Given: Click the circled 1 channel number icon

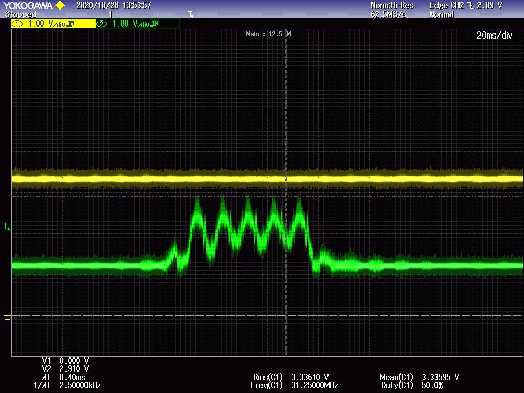Looking at the screenshot, I should click(17, 24).
